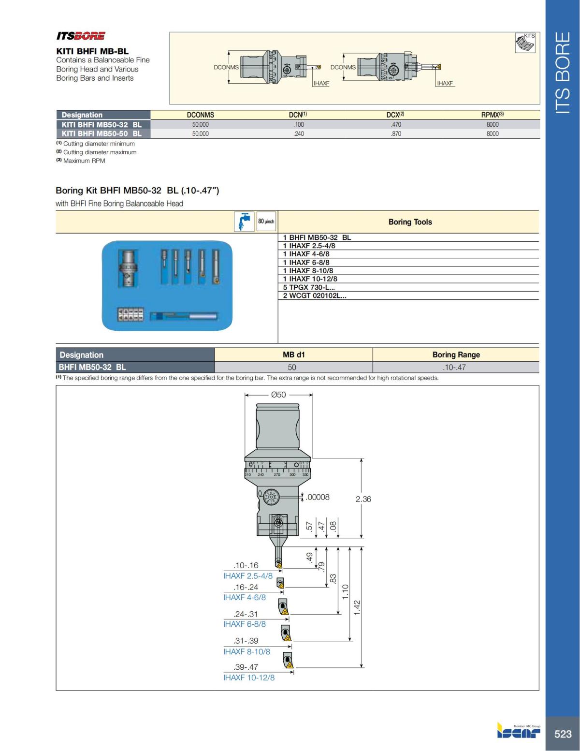Viewport: 580px width, 751px height.
Task: Click the IHAXF 2.5-4/8 insert illustration label
Action: click(x=248, y=576)
